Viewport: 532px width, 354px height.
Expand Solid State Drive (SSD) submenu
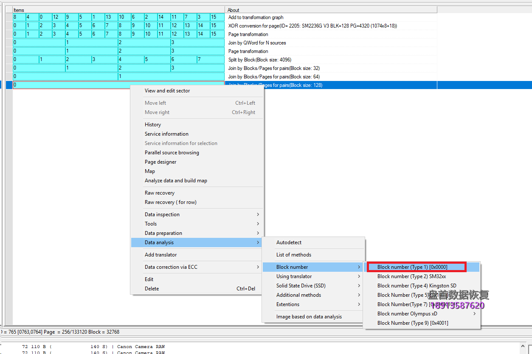[313, 286]
